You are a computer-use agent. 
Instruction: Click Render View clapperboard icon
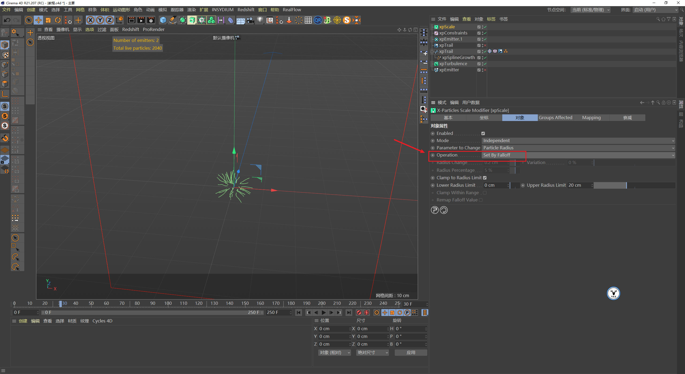(x=131, y=20)
